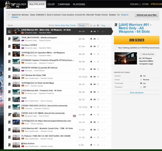Viewport: 162px width, 151px height.
Task: Click the Ranked On setting icon
Action: pyautogui.click(x=141, y=76)
